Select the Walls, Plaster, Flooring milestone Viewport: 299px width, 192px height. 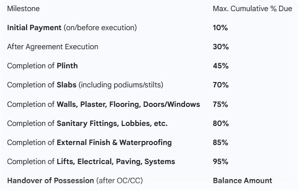104,105
